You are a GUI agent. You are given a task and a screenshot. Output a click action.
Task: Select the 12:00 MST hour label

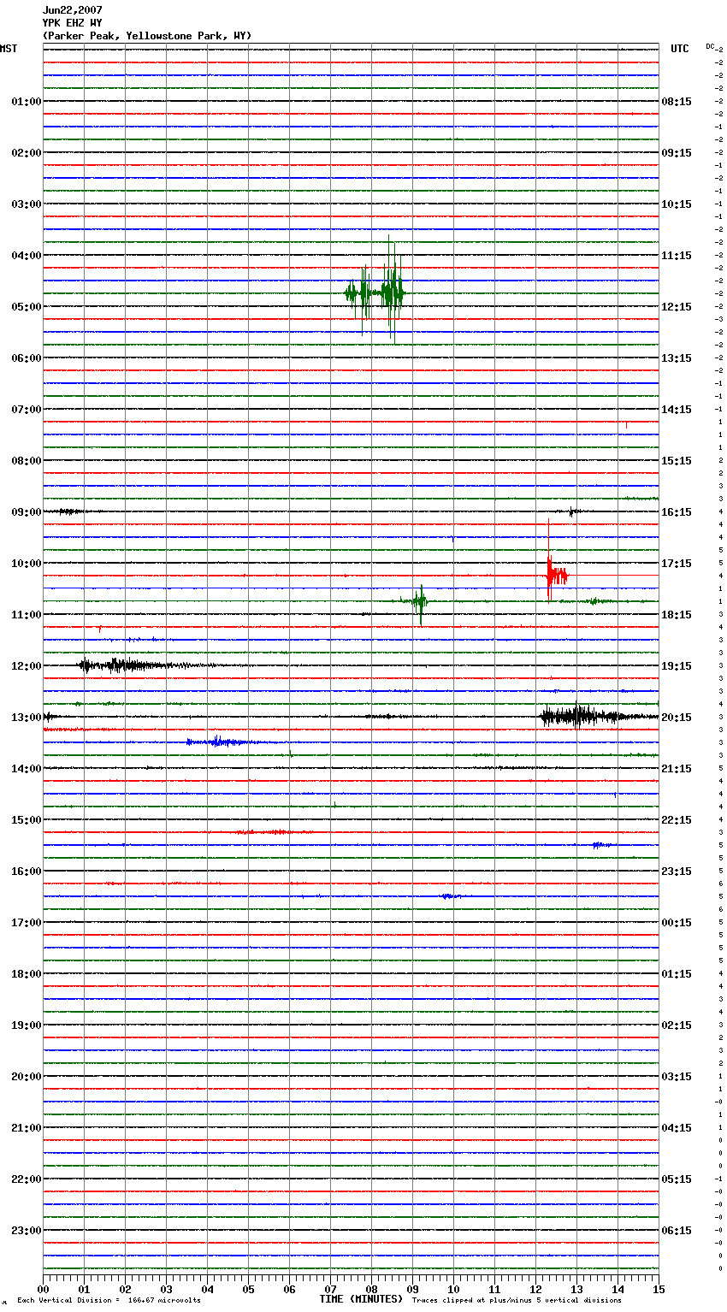[x=27, y=666]
